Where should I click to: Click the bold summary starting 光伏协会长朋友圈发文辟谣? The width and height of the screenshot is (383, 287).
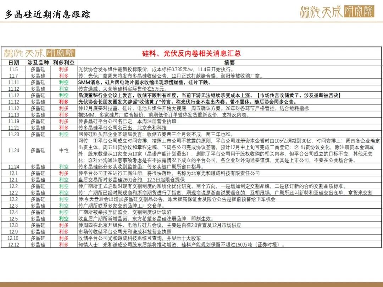[188, 102]
